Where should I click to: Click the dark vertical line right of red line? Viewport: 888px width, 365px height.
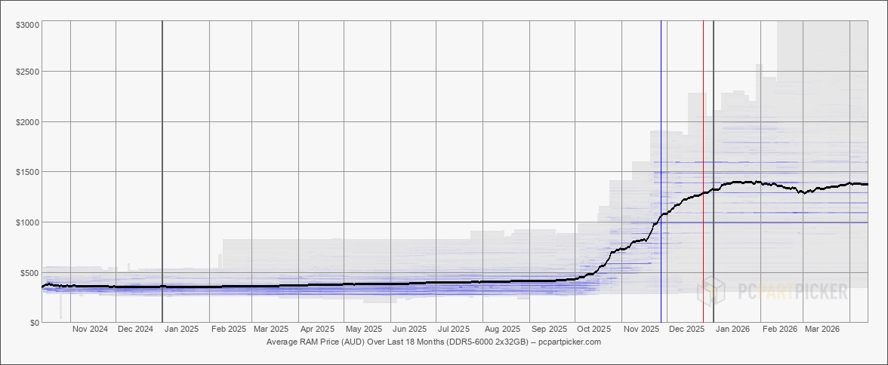click(713, 171)
